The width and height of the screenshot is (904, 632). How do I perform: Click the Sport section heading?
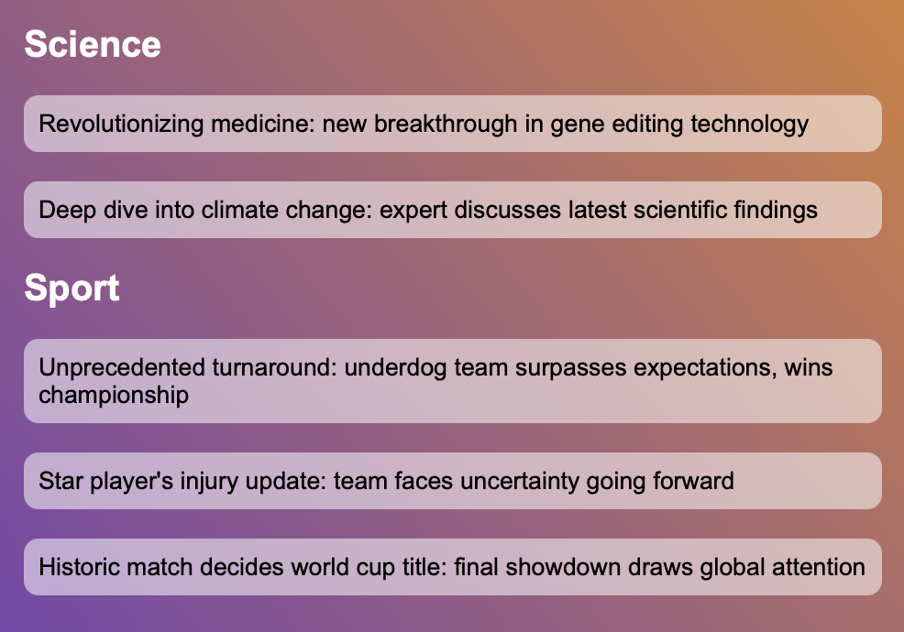click(72, 288)
